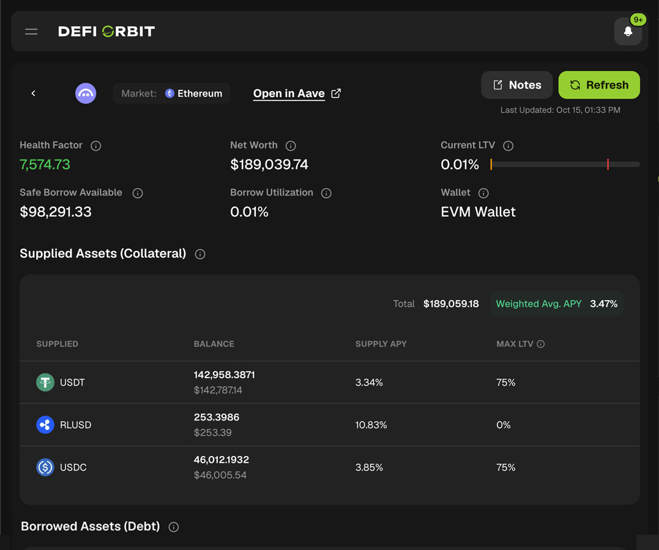Image resolution: width=659 pixels, height=550 pixels.
Task: Click the USDT token icon
Action: tap(45, 383)
